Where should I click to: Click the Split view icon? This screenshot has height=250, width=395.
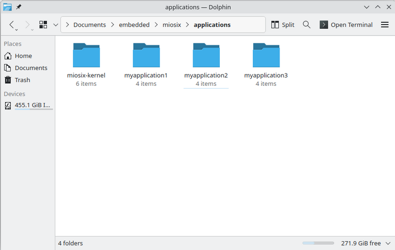click(x=275, y=25)
